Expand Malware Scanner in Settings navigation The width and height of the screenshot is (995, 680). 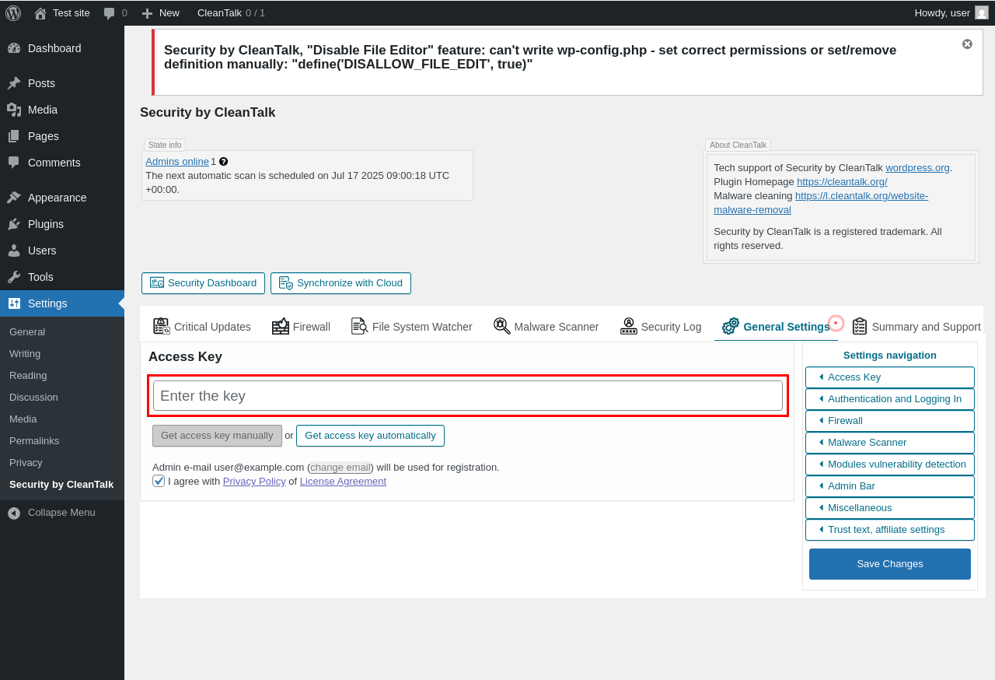tap(890, 443)
